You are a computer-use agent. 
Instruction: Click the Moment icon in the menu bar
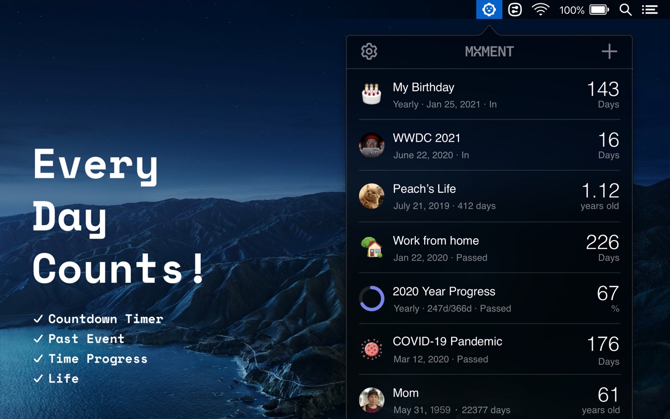pos(489,9)
